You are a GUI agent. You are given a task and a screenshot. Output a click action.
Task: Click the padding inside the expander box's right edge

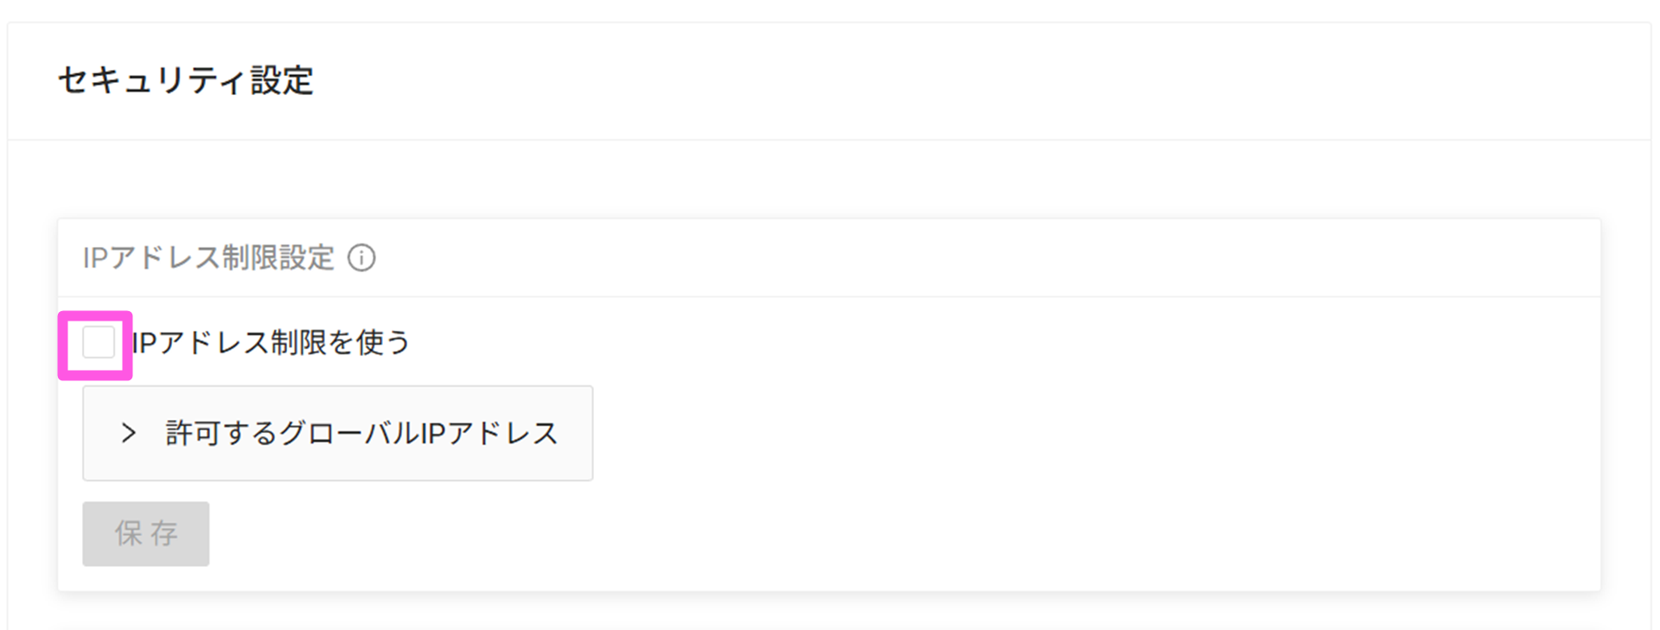coord(577,433)
